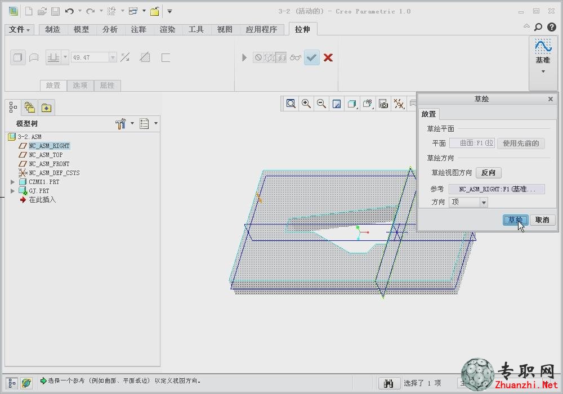Select NC_ASM_DEF_CSYS in tree
563x394 pixels.
coord(54,173)
